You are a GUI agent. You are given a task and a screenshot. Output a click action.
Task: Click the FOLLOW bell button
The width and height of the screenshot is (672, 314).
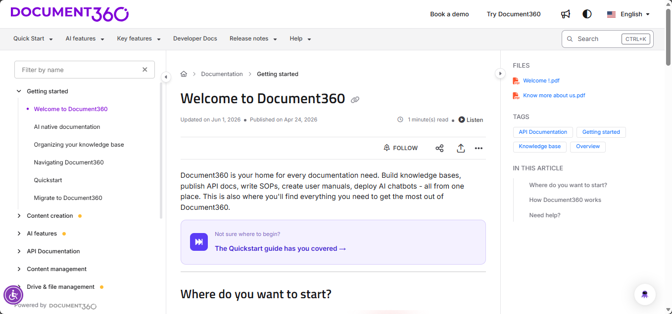tap(401, 148)
